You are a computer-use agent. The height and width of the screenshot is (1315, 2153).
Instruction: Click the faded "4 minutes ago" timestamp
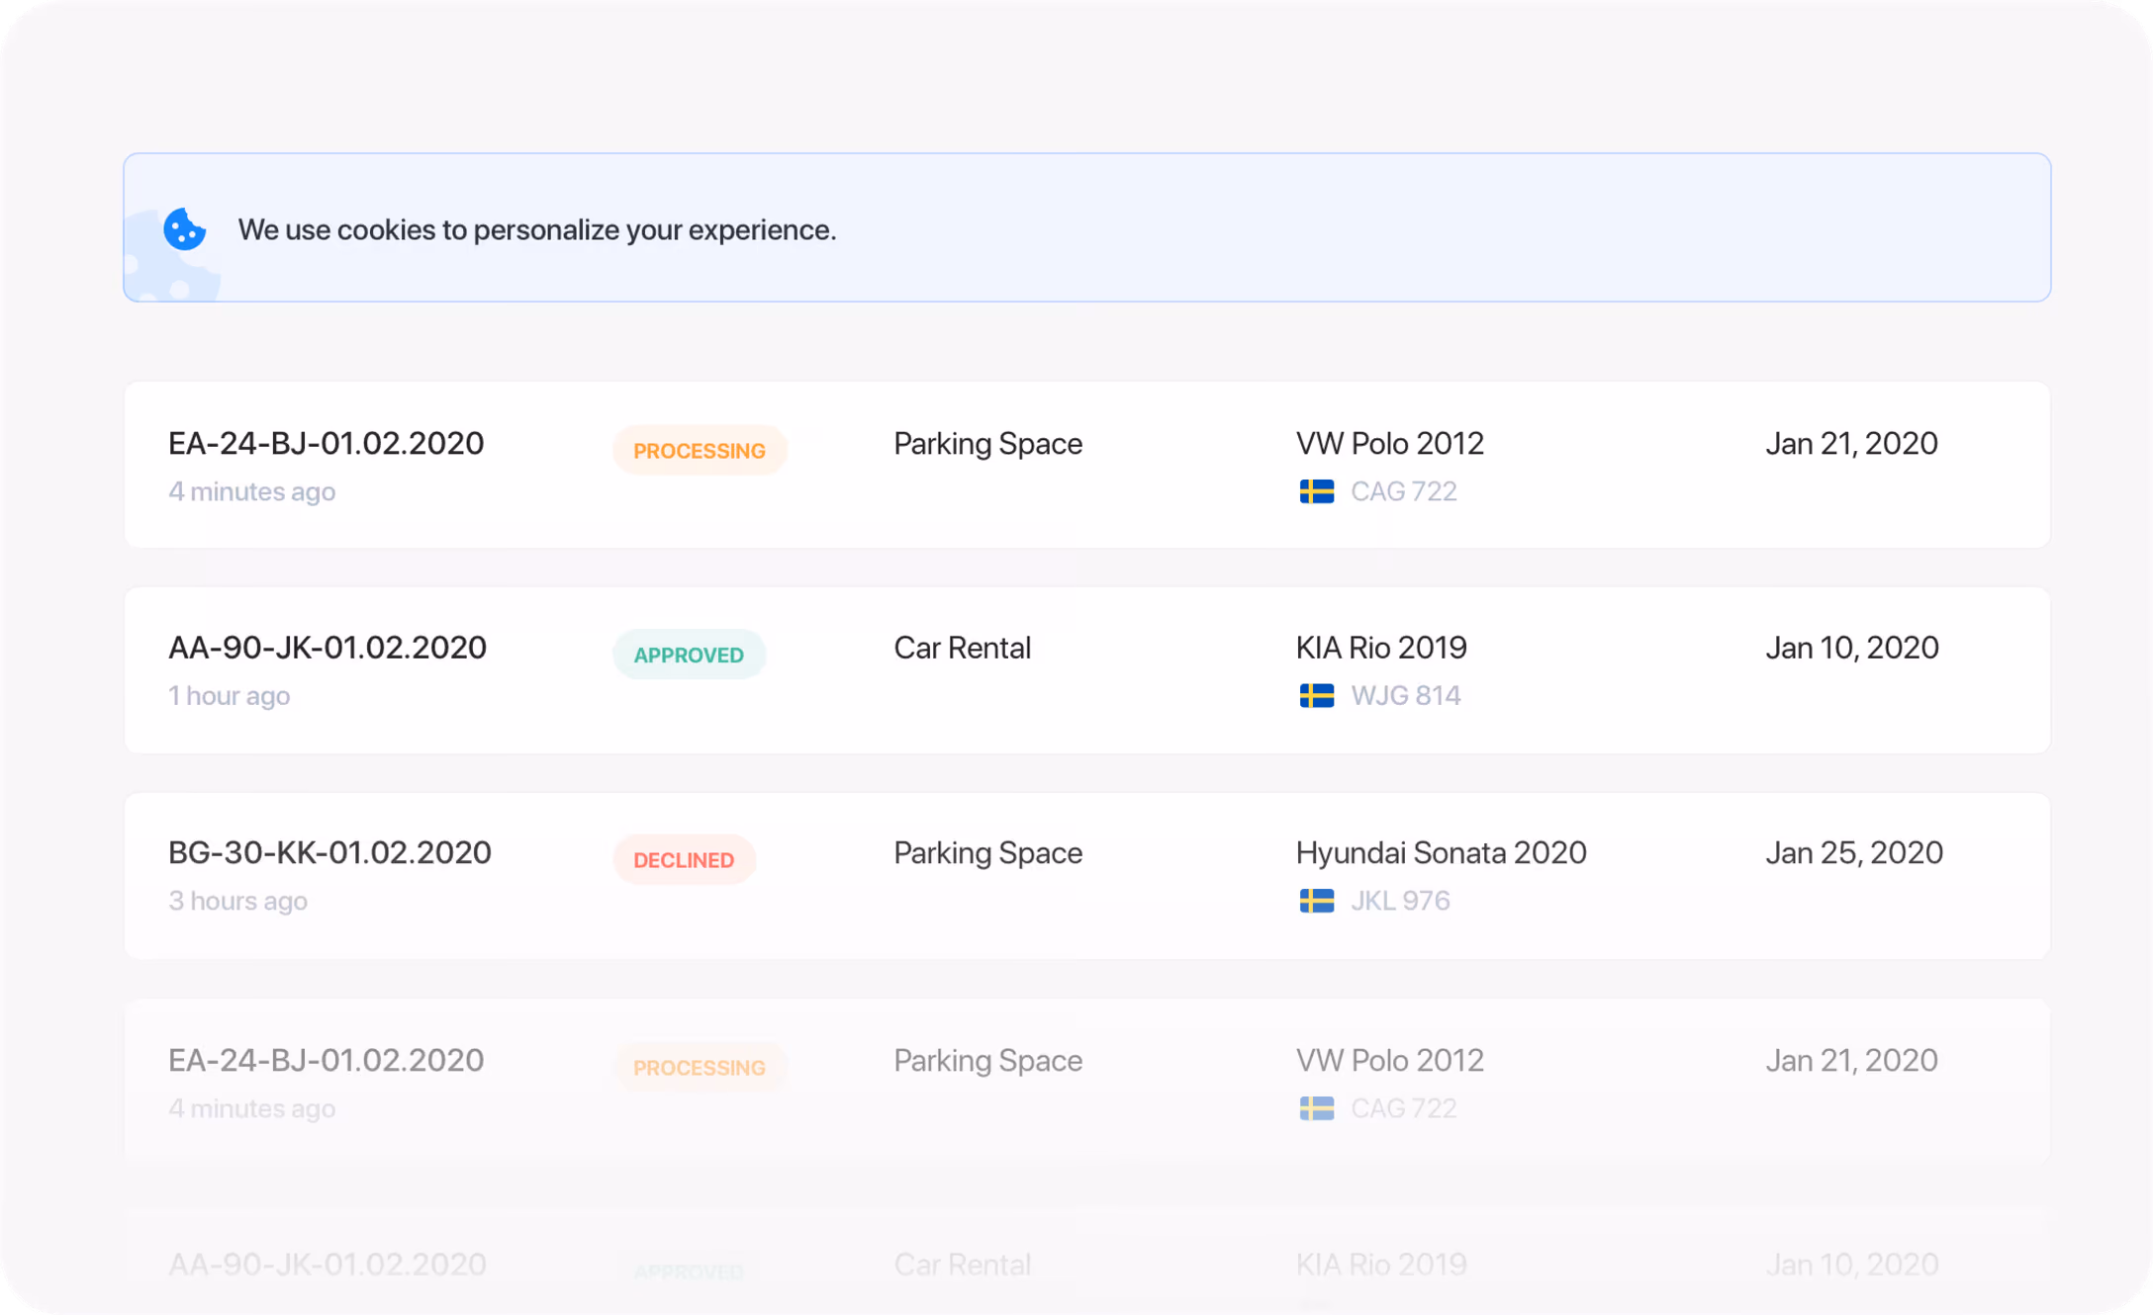[x=251, y=1108]
